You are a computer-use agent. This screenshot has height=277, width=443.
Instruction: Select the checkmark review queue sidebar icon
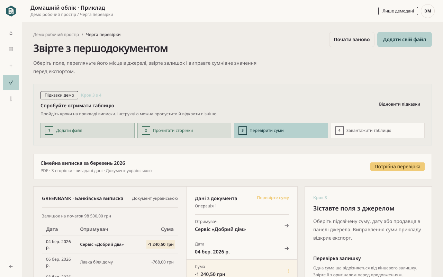[11, 82]
